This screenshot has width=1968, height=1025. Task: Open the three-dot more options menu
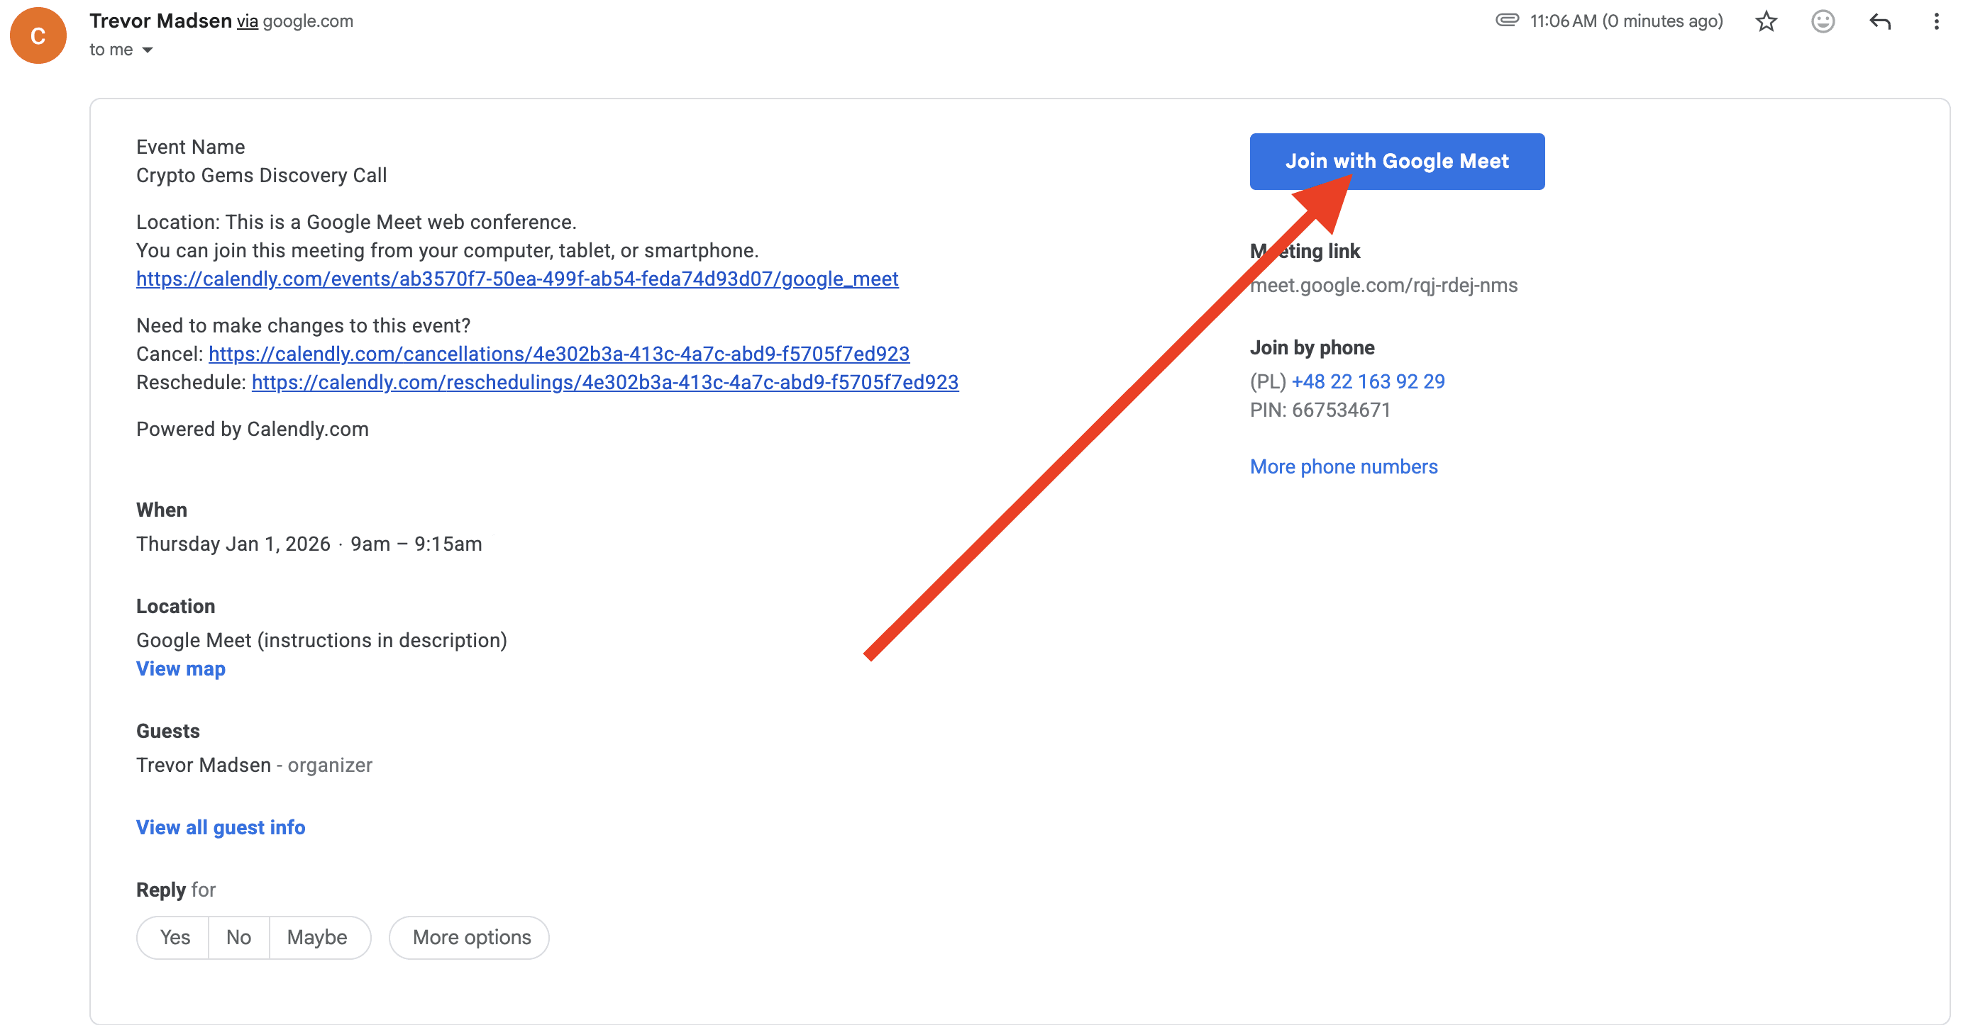click(x=1936, y=21)
